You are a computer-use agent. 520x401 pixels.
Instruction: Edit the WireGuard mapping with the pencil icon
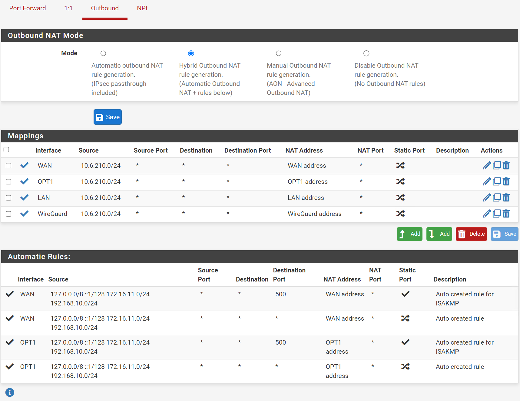tap(487, 214)
